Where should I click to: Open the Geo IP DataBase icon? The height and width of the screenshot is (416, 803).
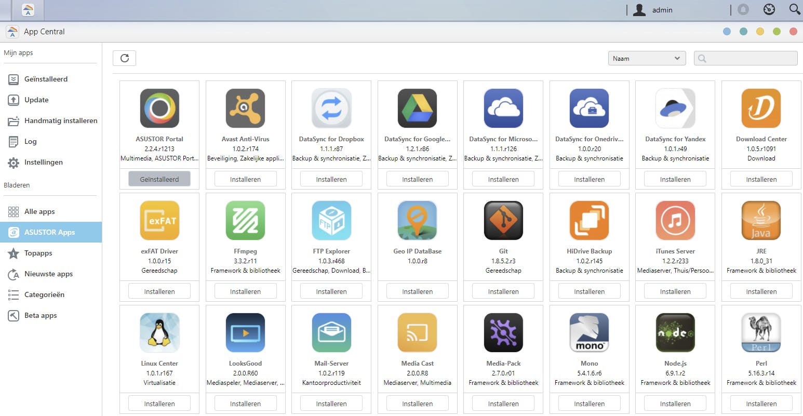coord(418,220)
